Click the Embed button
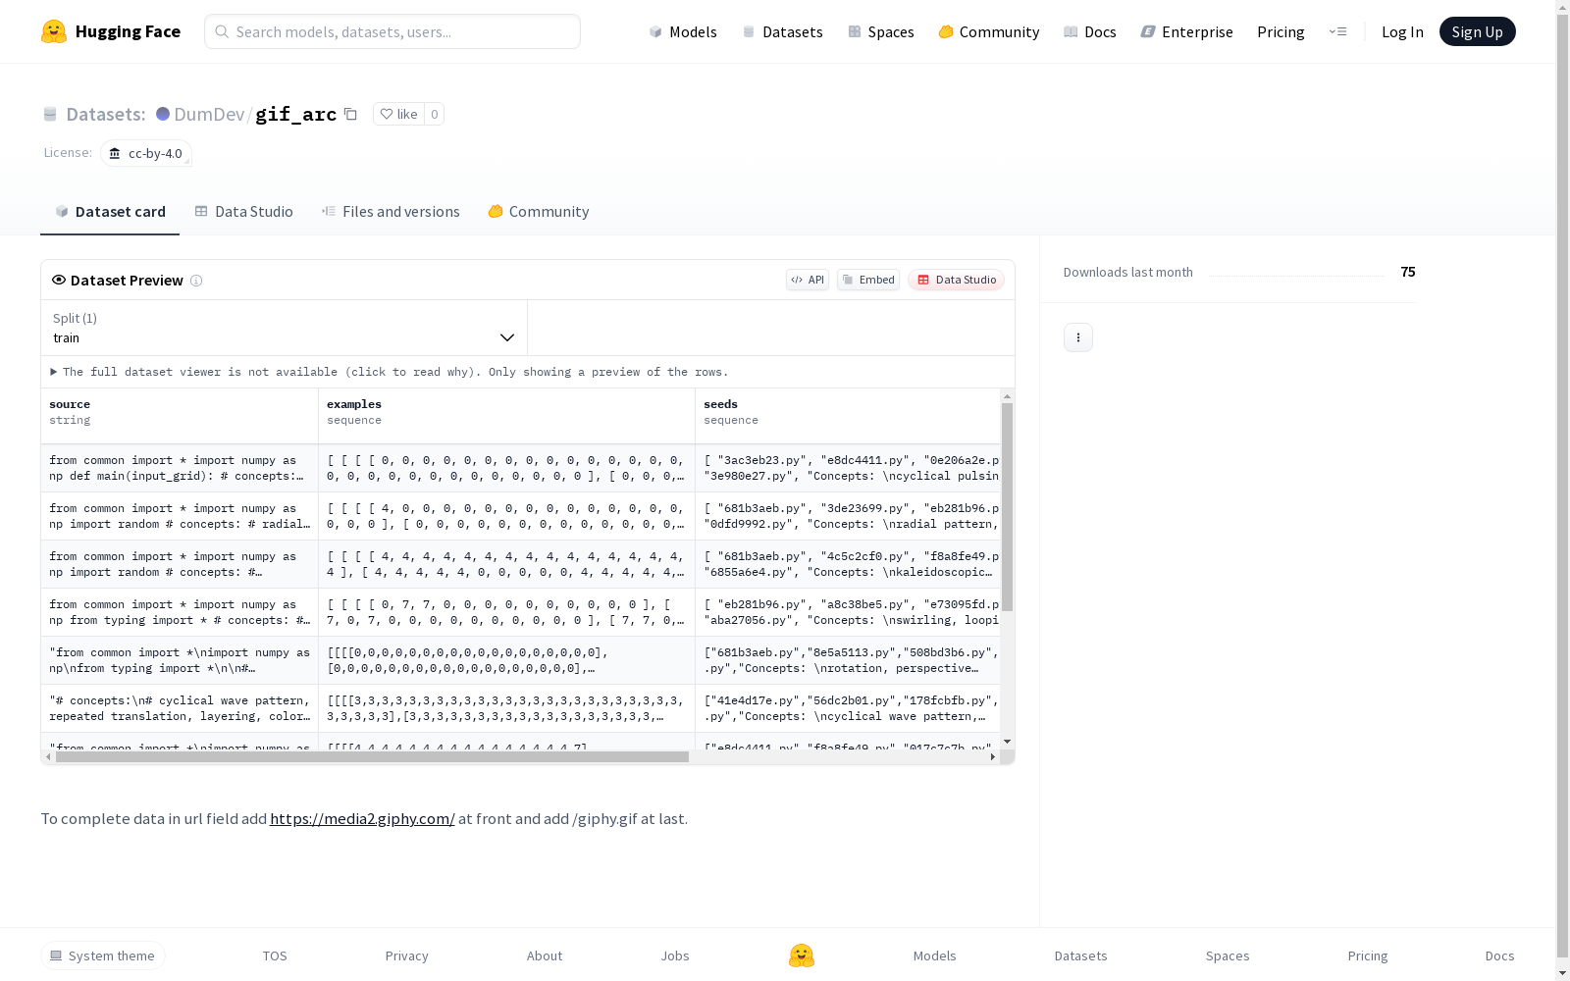Viewport: 1570px width, 981px height. coord(868,280)
